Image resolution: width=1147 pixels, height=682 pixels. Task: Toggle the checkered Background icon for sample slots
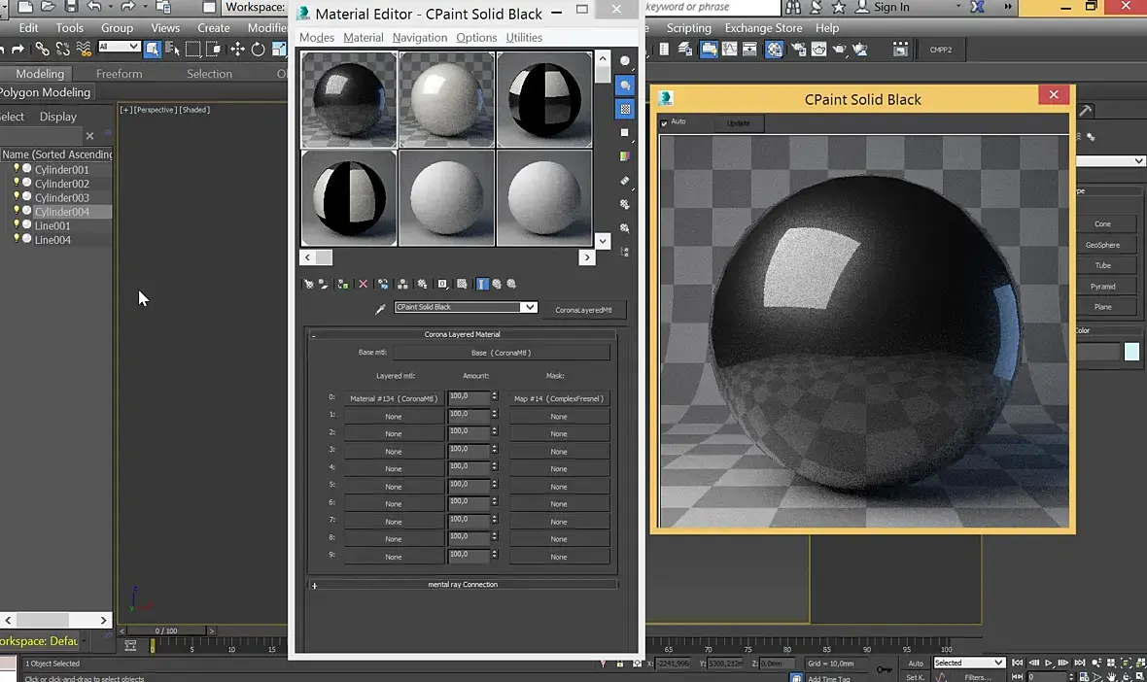(x=625, y=110)
